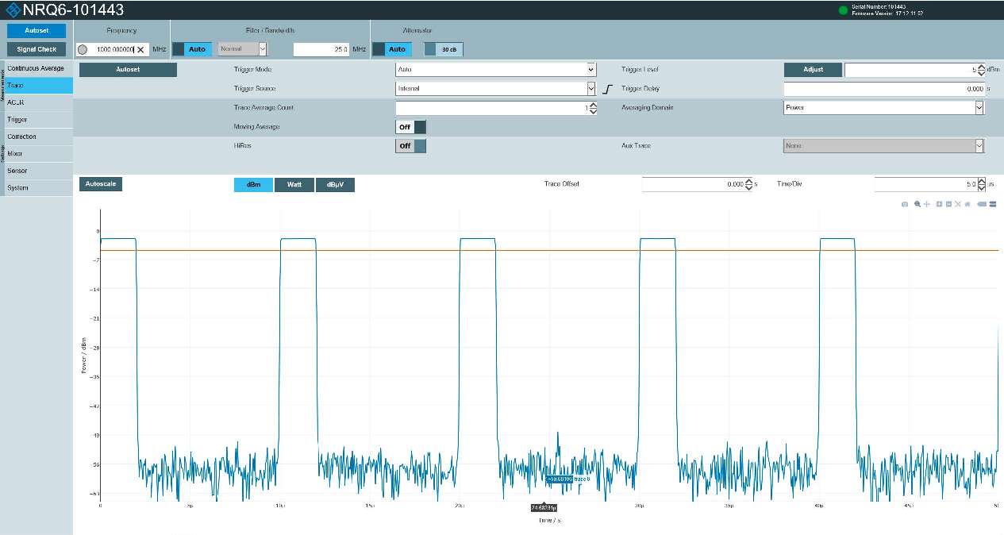Image resolution: width=1004 pixels, height=535 pixels.
Task: Open the Averaging Domain dropdown
Action: pos(884,107)
